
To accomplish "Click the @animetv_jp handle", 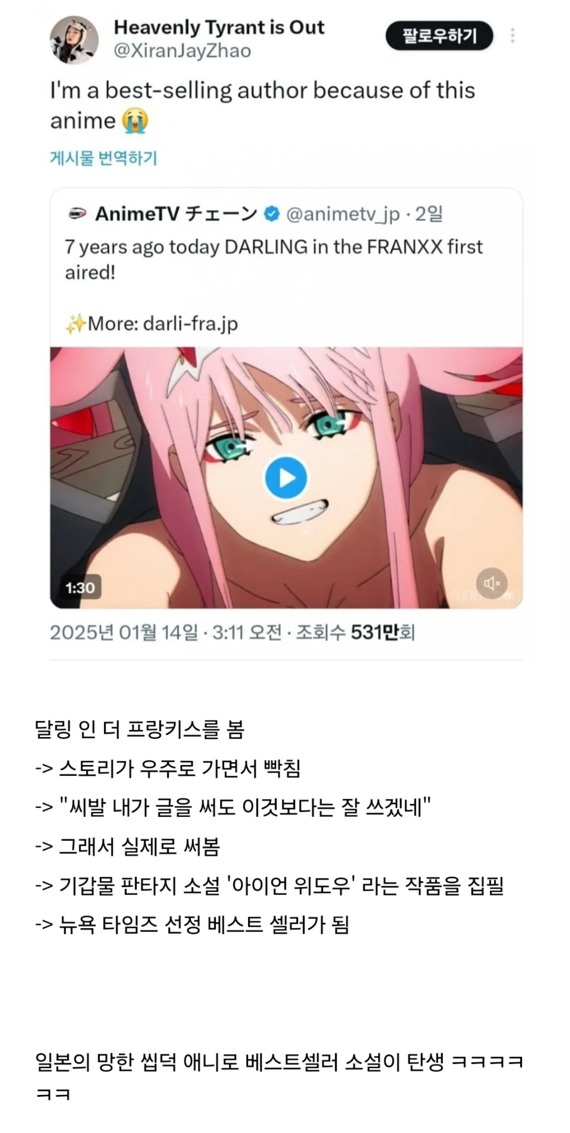I will tap(343, 214).
